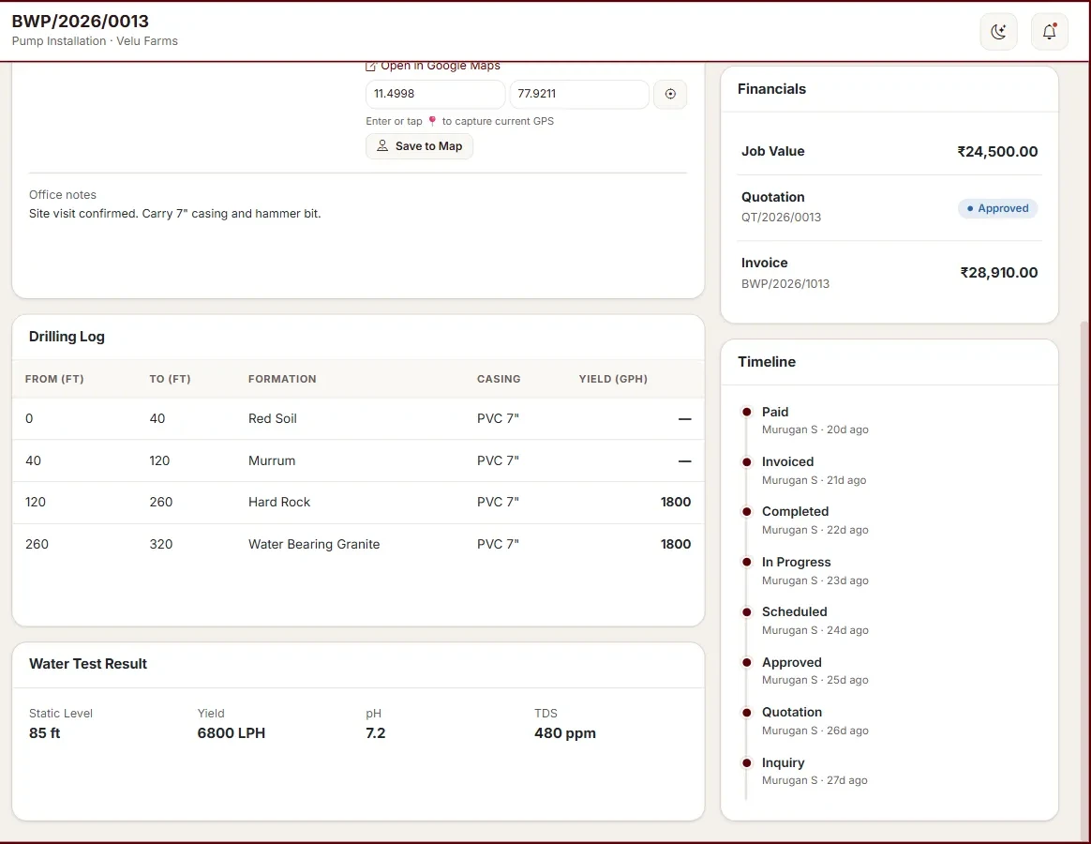Capture current GPS with the target icon
Image resolution: width=1091 pixels, height=844 pixels.
(670, 94)
